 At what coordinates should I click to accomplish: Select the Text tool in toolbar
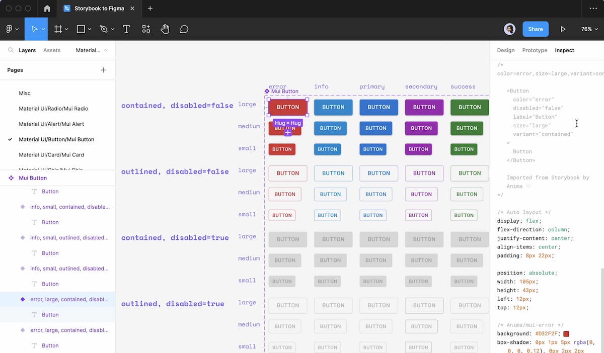point(126,29)
